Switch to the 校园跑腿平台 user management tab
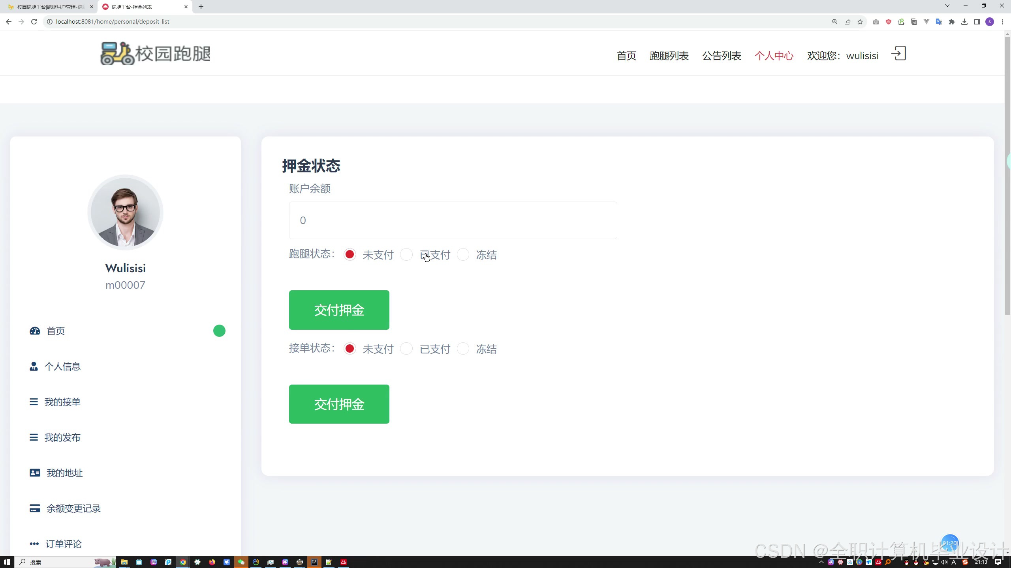 coord(51,7)
